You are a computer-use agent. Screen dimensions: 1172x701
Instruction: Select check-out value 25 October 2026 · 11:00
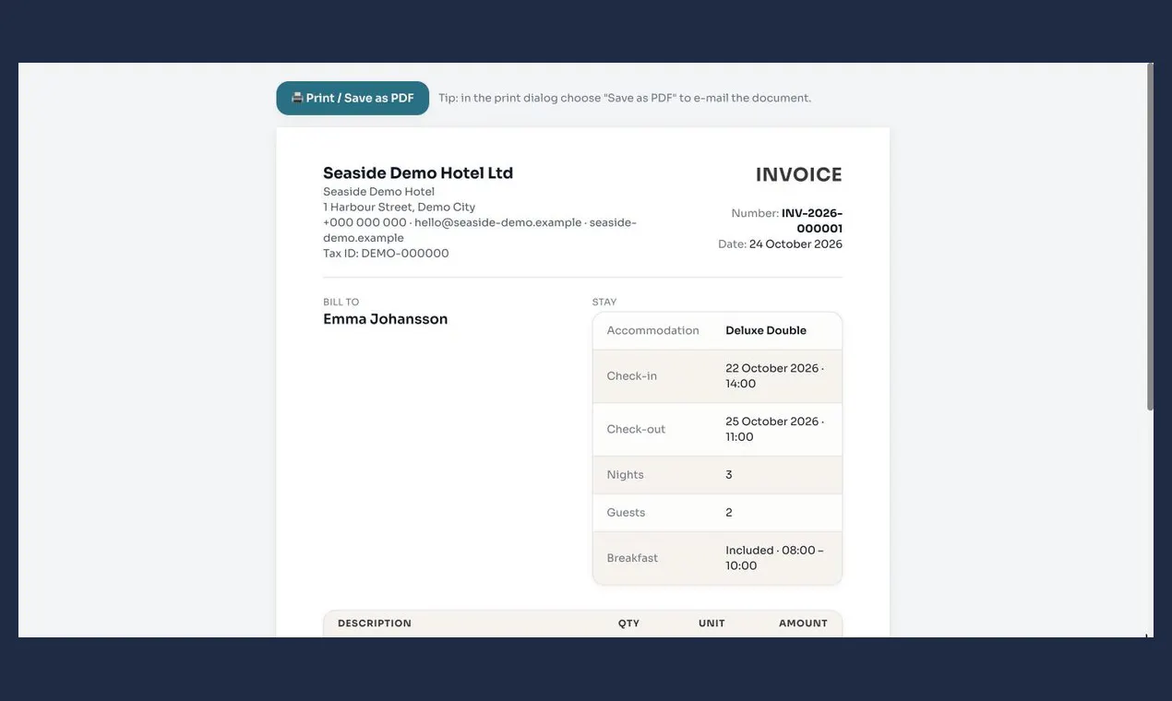[775, 429]
